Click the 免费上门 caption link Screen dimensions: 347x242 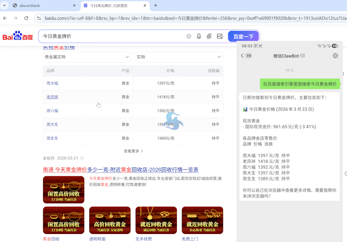[x=190, y=239]
